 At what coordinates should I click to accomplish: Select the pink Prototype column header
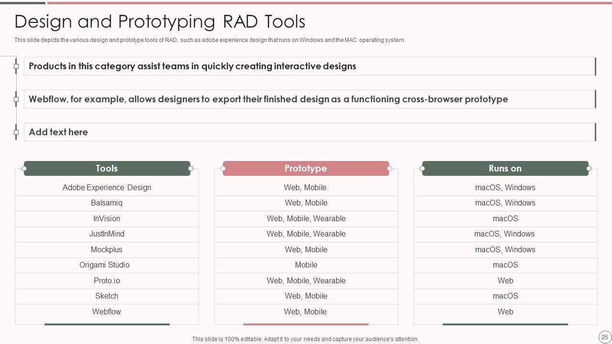[306, 169]
